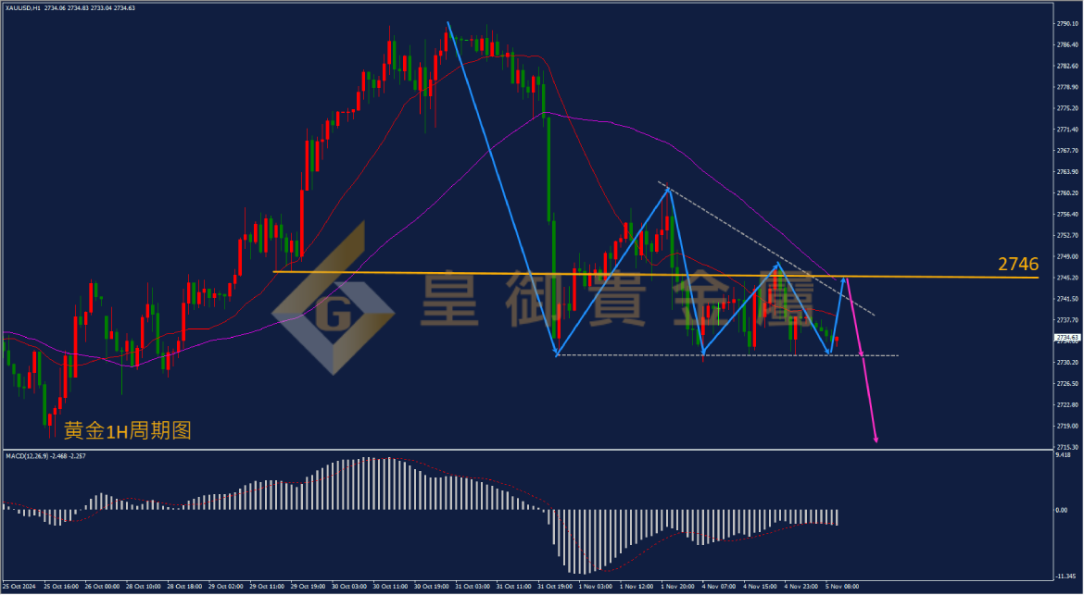The image size is (1084, 595).
Task: Select the magenta downward projection arrow tip
Action: [876, 439]
